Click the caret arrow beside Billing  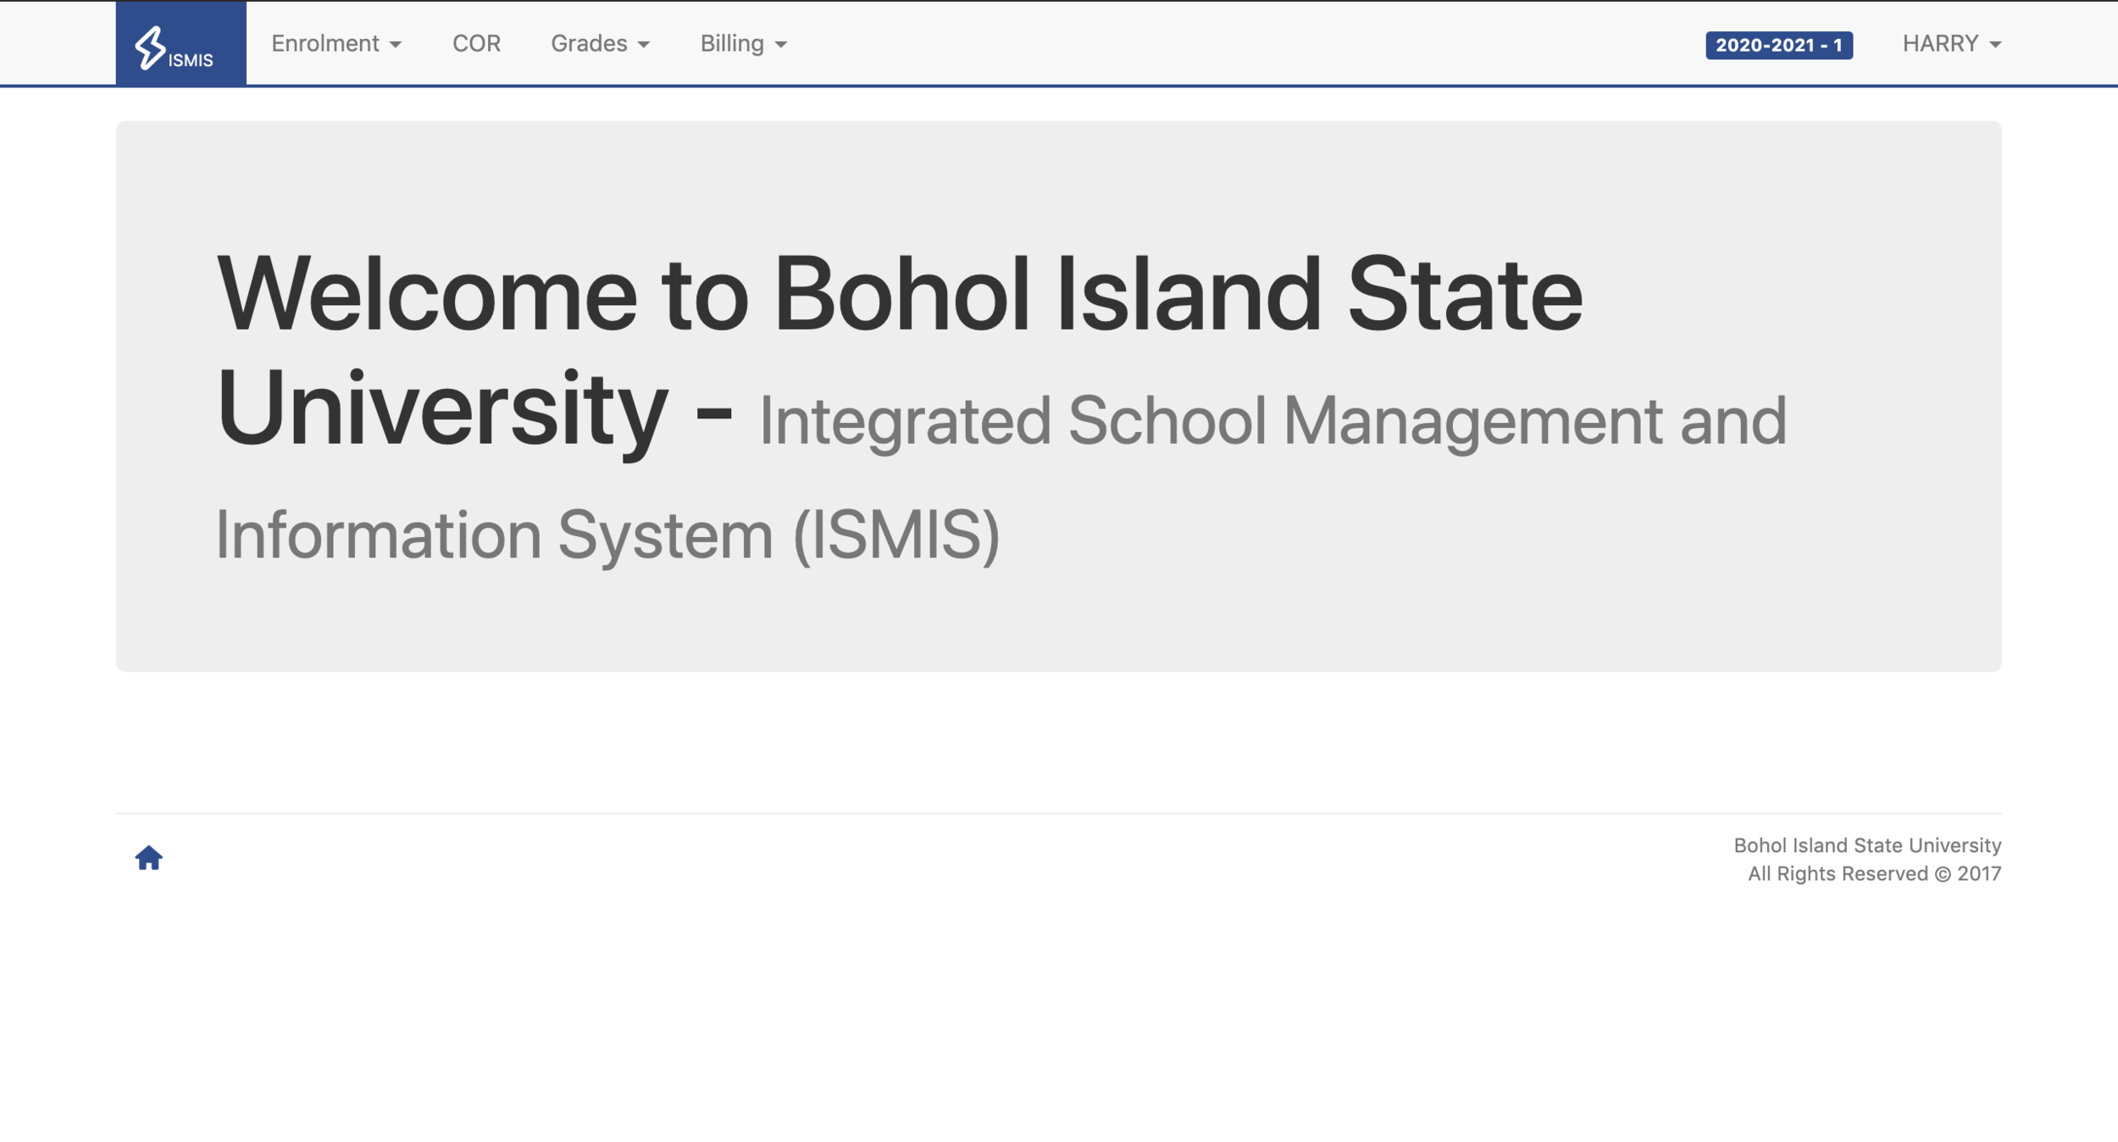pos(780,45)
